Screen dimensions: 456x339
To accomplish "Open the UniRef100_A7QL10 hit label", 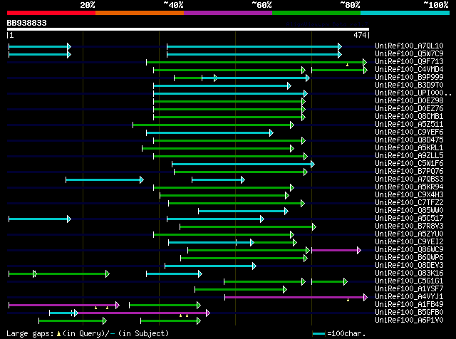I will (409, 46).
